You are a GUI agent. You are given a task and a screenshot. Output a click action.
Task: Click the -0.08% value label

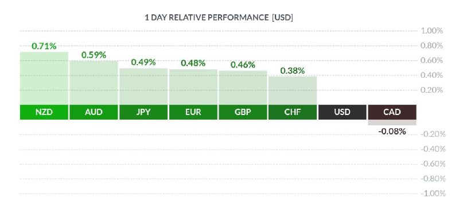tap(392, 132)
